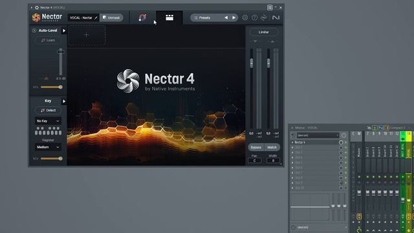Mute the Master track green LED
The width and height of the screenshot is (414, 233).
[359, 177]
